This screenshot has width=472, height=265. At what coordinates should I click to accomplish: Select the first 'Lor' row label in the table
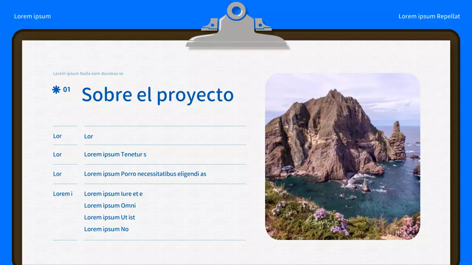[x=57, y=136]
